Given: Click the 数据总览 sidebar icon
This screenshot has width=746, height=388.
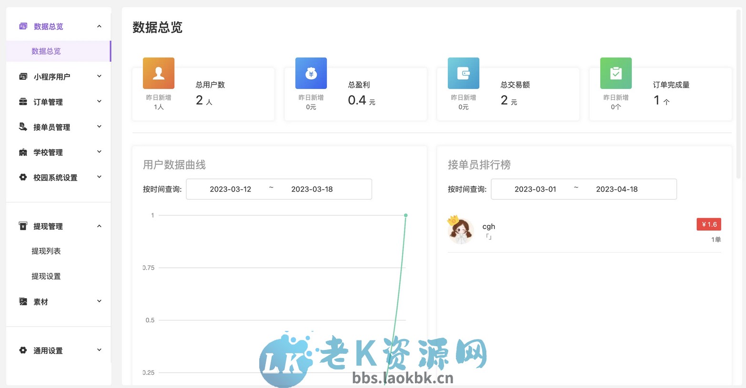Looking at the screenshot, I should tap(23, 26).
